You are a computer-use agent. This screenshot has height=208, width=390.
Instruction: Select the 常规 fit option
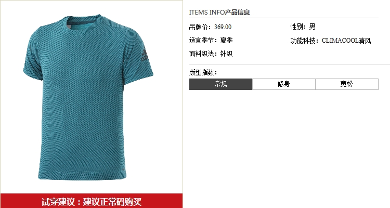click(x=220, y=84)
